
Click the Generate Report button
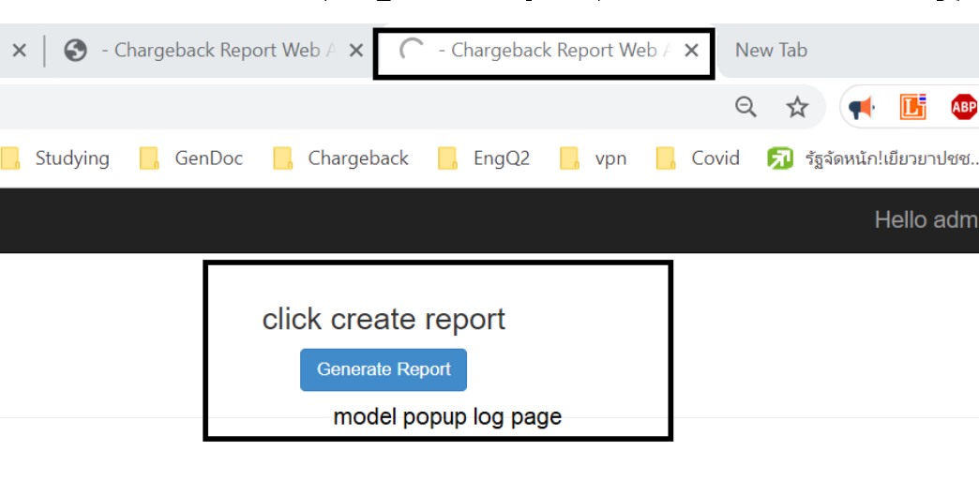pos(384,369)
